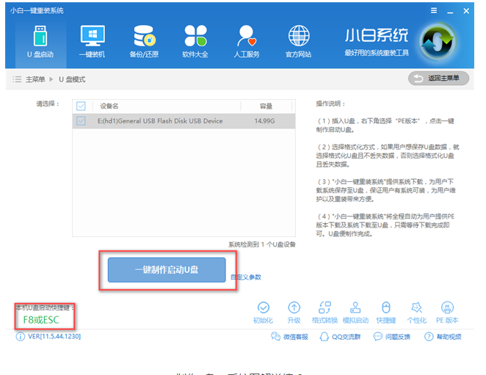
Task: Close the 小白一键重装系统 window
Action: click(466, 11)
